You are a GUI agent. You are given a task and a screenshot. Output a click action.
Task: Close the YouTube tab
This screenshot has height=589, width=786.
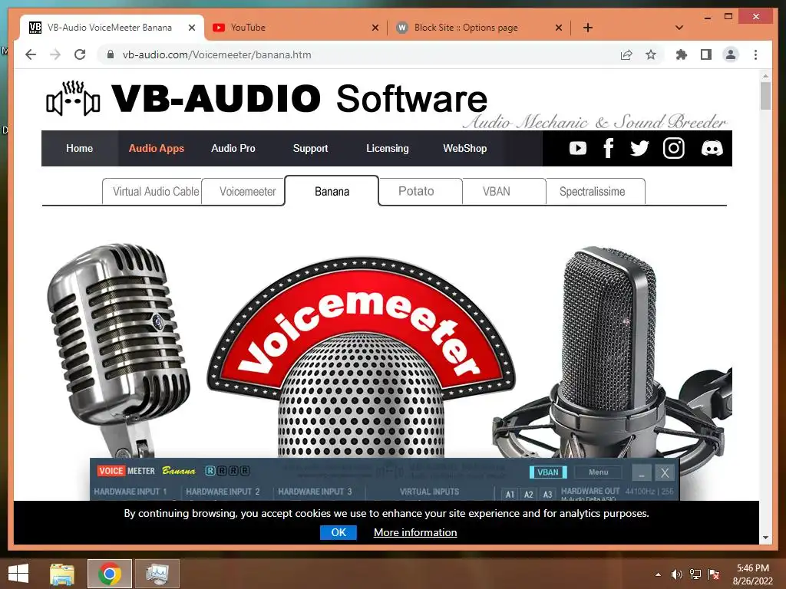click(375, 28)
